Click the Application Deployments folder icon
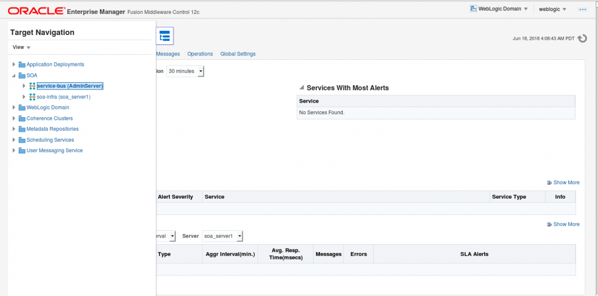The width and height of the screenshot is (598, 296). pyautogui.click(x=22, y=65)
